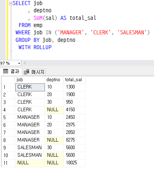154x169 pixels.
Task: Click deptno 30 in row 7
Action: pos(54,133)
